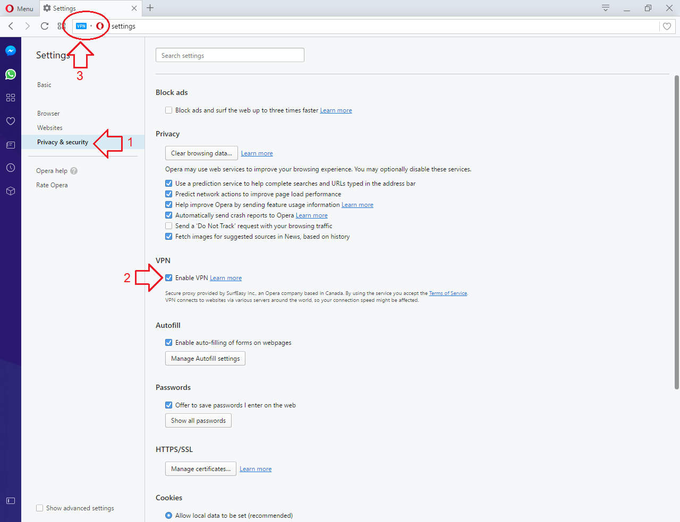
Task: Select Privacy & security section
Action: (63, 142)
